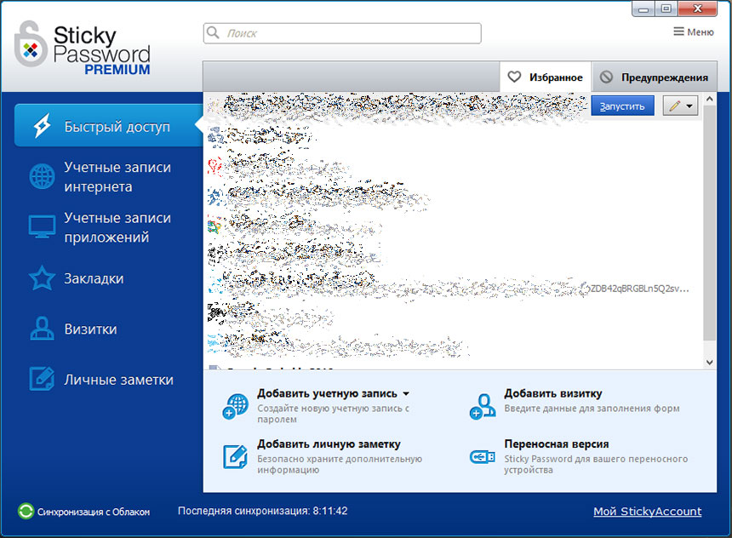The height and width of the screenshot is (538, 732).
Task: Click the monitor icon for application accounts
Action: [42, 227]
